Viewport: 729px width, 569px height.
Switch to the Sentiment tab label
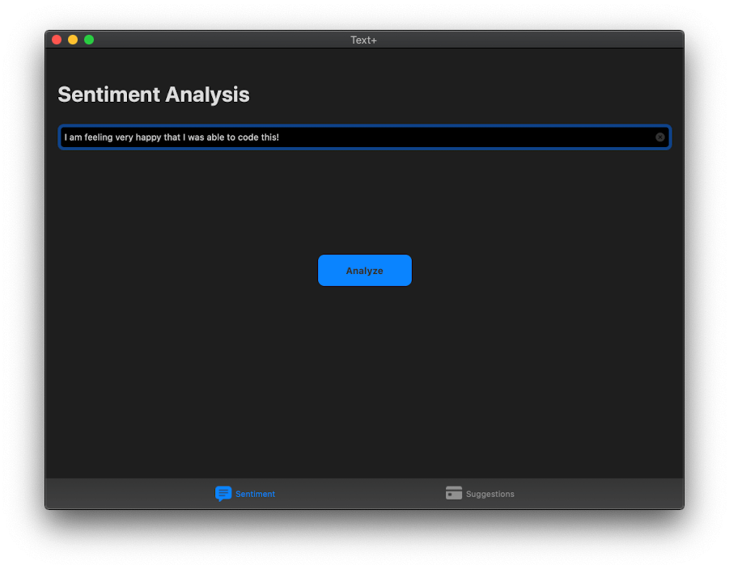[255, 494]
